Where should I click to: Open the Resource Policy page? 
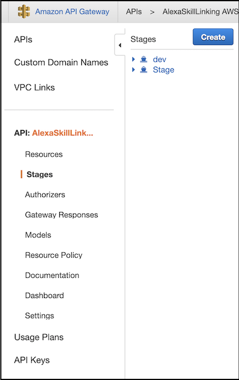[x=54, y=255]
